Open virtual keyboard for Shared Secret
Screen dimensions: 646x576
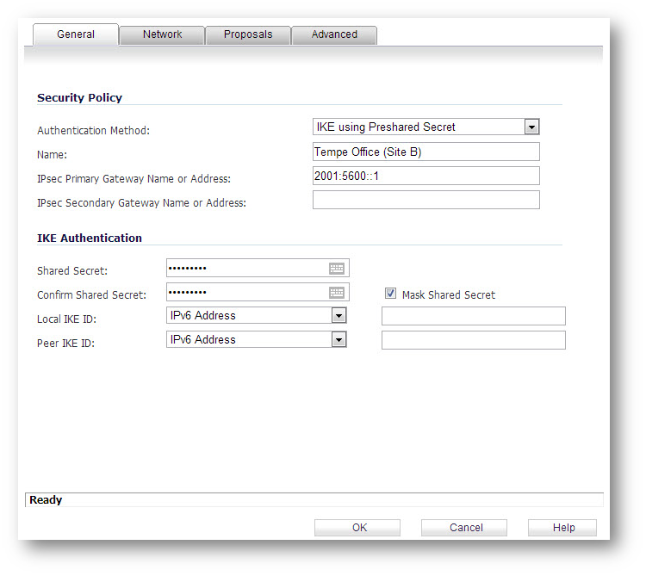(337, 269)
